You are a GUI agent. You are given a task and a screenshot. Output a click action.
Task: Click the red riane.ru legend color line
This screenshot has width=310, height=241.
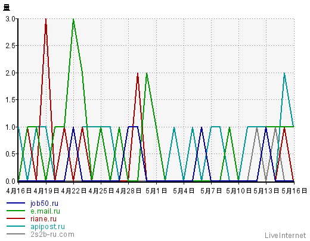[15, 218]
